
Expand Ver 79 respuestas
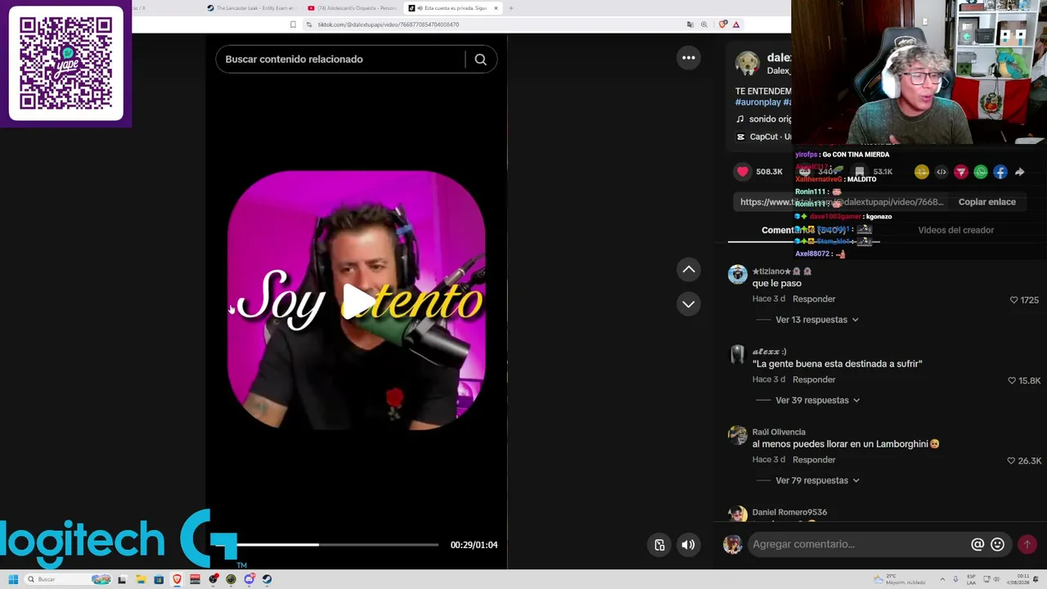click(817, 480)
